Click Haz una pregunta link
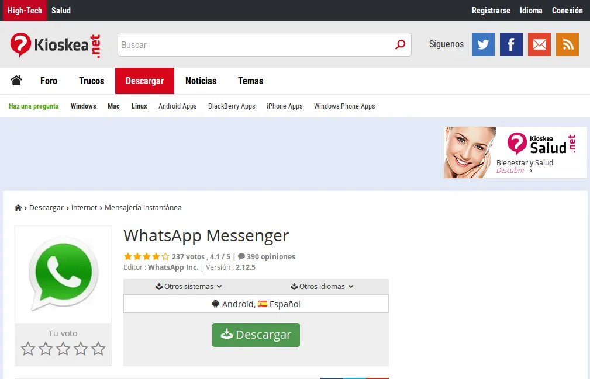Viewport: 590px width, 379px height. point(34,106)
